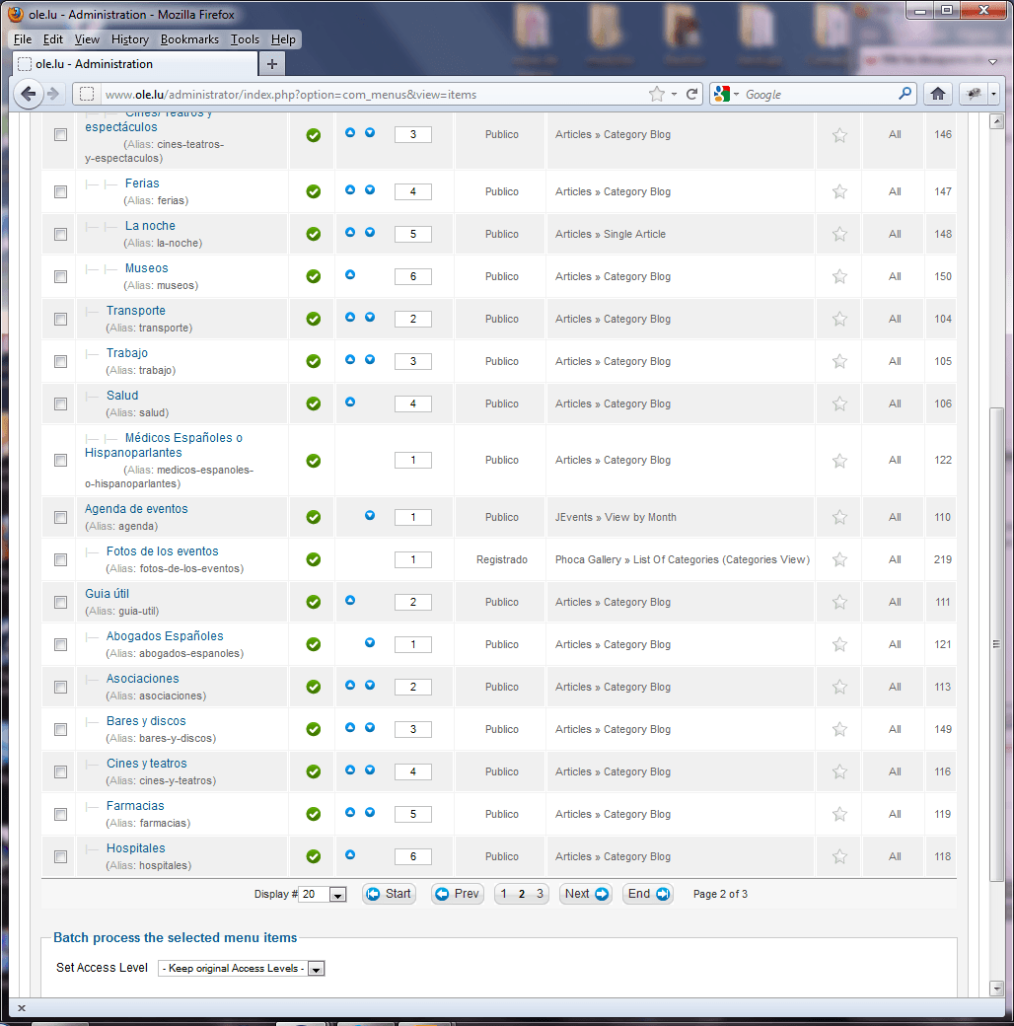The height and width of the screenshot is (1026, 1014).
Task: Move Agenda de eventos down
Action: 370,516
